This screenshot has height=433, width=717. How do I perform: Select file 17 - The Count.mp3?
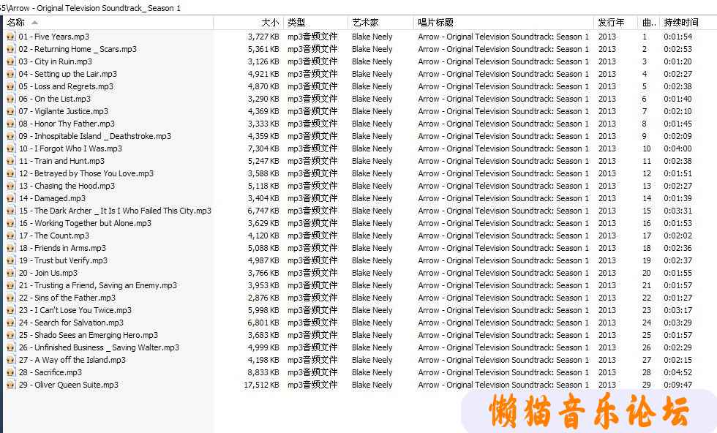pos(54,236)
